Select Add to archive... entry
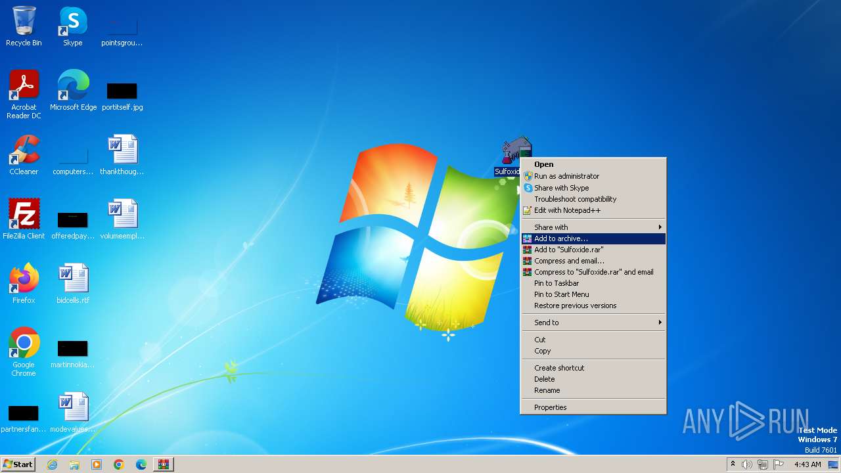 point(593,238)
